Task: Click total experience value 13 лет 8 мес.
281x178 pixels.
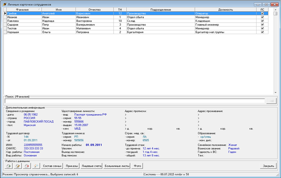Action: [x=151, y=155]
